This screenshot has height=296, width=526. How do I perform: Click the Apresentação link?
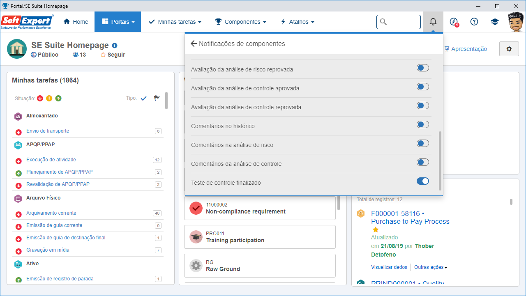click(x=466, y=49)
